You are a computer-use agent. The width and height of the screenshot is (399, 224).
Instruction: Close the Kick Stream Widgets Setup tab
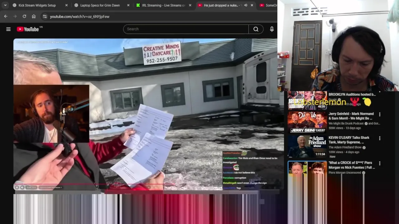(x=66, y=5)
